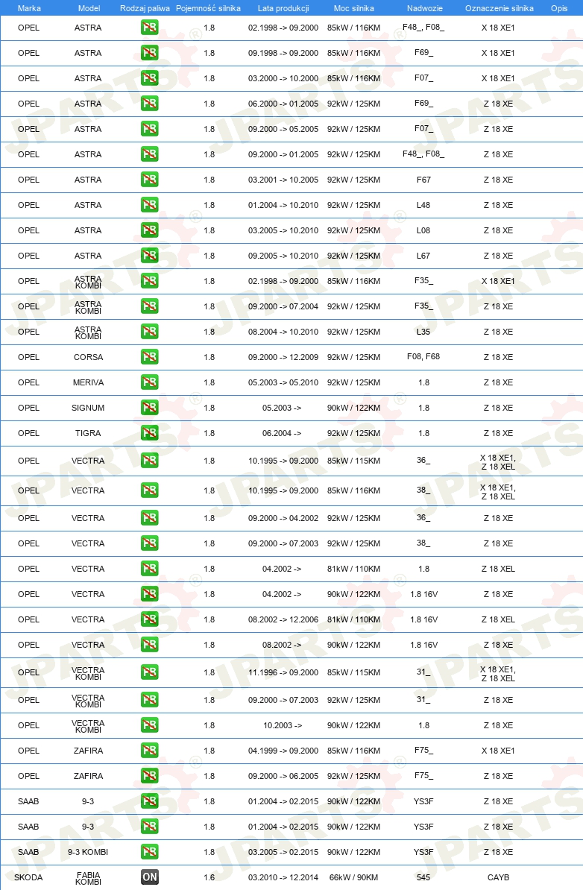Select the petrol icon for Vectra Kombi 10.2003 ->
The width and height of the screenshot is (583, 890).
tap(150, 725)
